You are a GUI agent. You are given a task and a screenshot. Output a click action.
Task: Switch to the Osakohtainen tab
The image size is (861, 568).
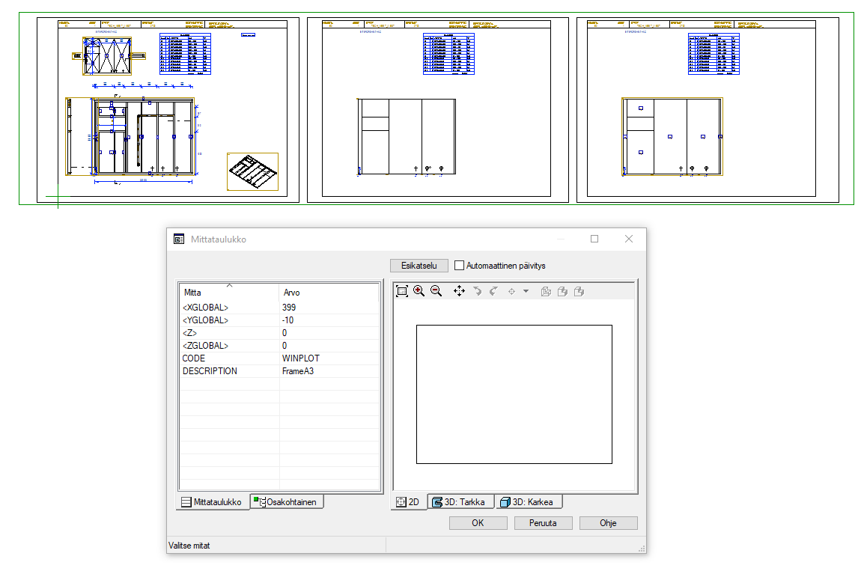pos(287,502)
